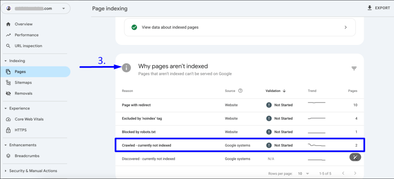Click the info icon beside Why pages aren't indexed
Viewport: 394px width, 179px height.
[126, 68]
